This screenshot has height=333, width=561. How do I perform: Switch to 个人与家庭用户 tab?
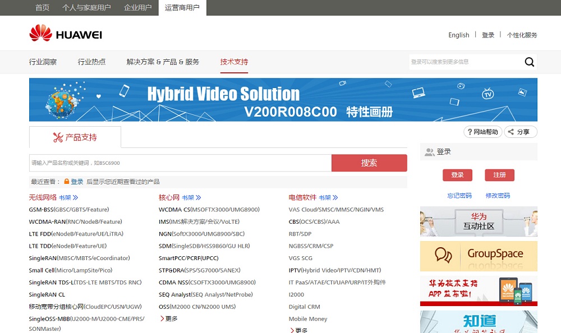click(86, 7)
